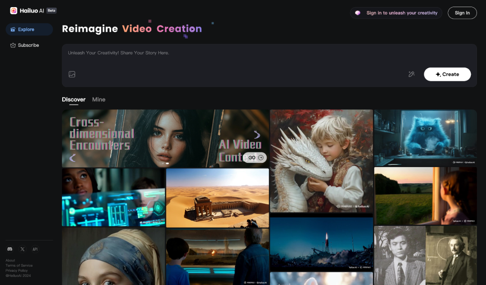486x285 pixels.
Task: Switch to the Mine tab
Action: (99, 99)
